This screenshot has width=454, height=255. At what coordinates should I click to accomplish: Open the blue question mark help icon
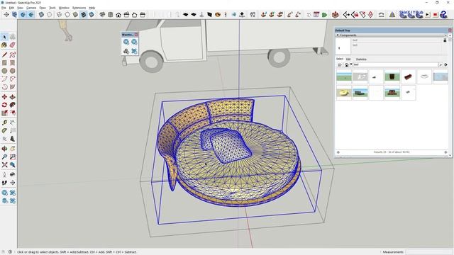point(443,14)
